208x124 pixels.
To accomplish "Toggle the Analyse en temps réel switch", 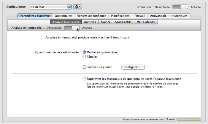I will click(x=72, y=28).
